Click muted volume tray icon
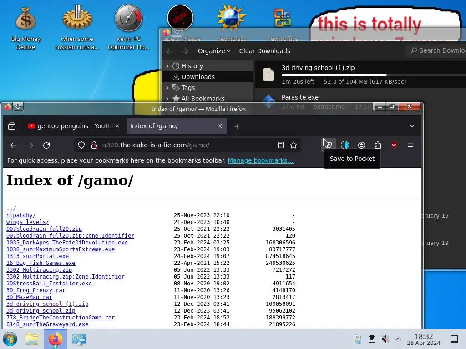Screen dimensions: 466x349 (385, 339)
